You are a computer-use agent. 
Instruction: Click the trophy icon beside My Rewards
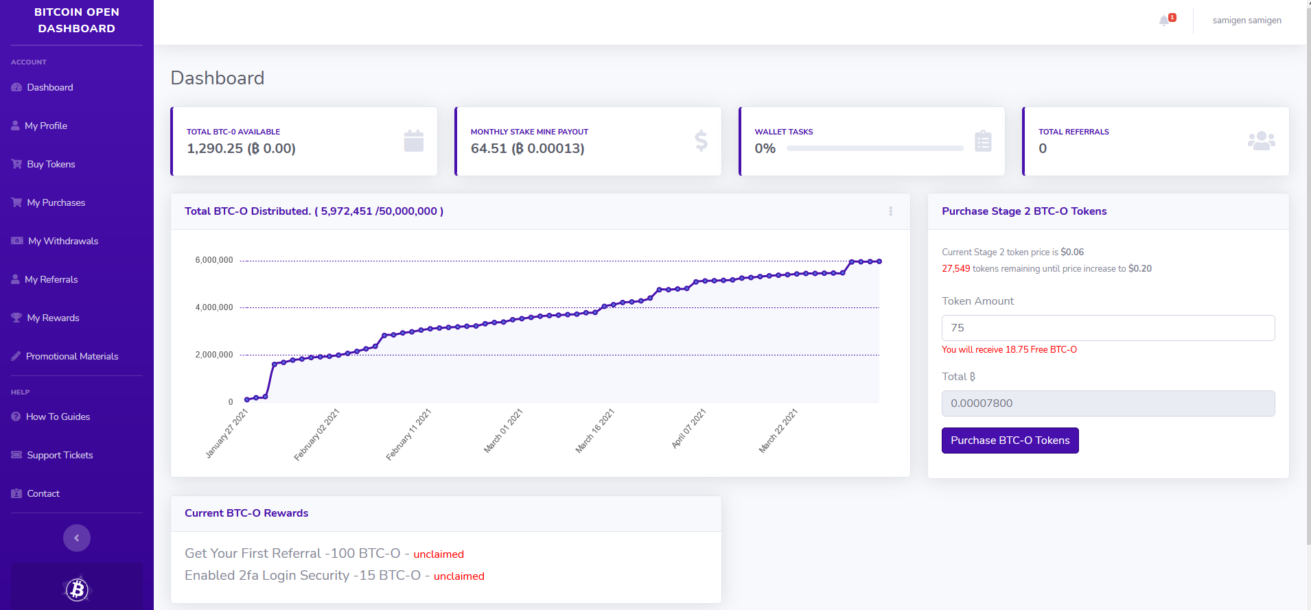pos(16,318)
